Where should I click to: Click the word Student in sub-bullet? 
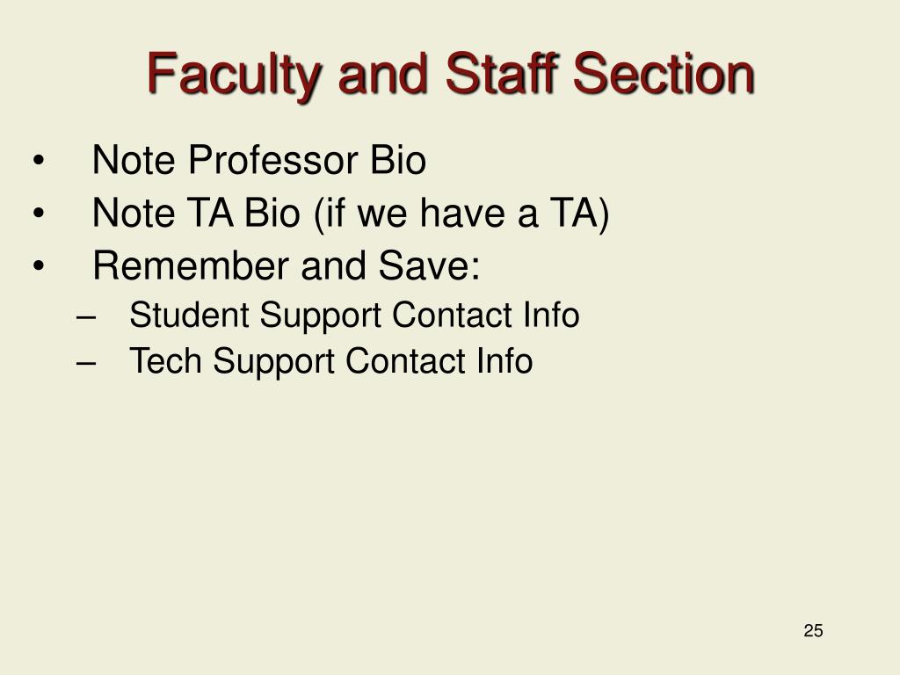point(190,315)
